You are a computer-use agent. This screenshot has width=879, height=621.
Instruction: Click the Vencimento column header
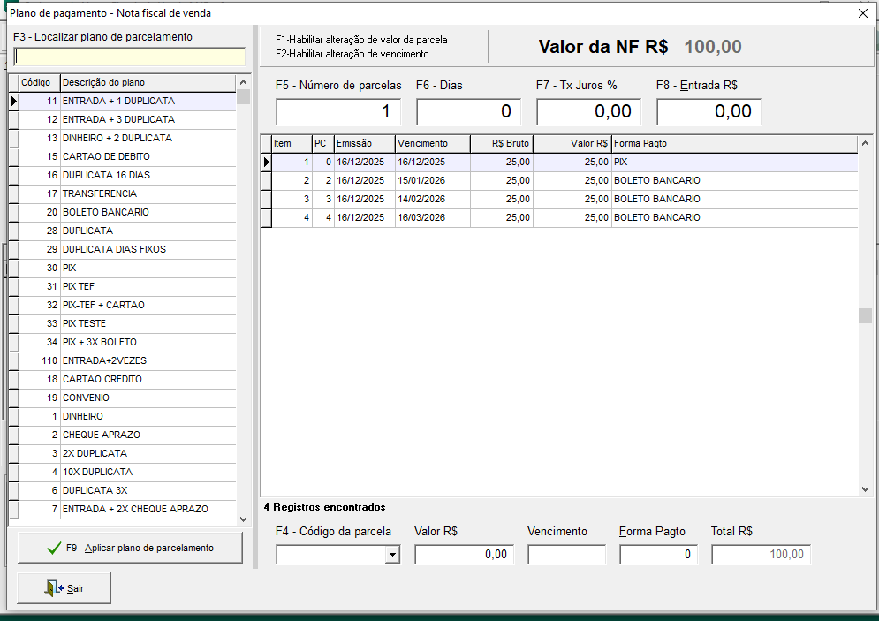431,143
